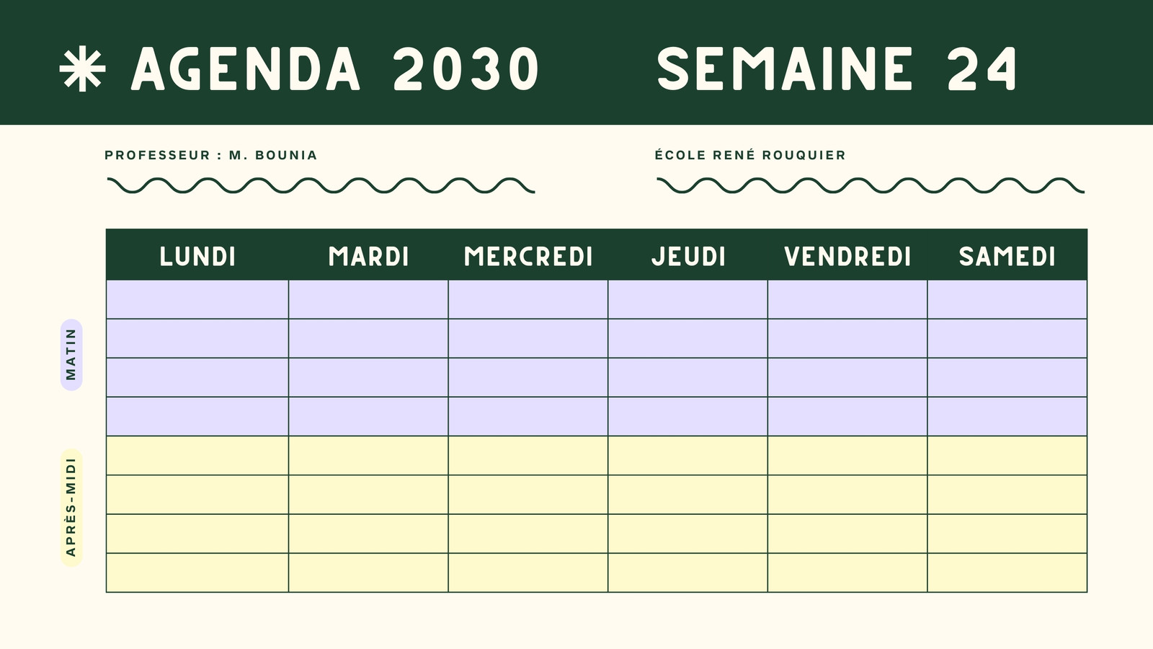Click the JEUDI column header
The image size is (1153, 649).
click(x=688, y=256)
